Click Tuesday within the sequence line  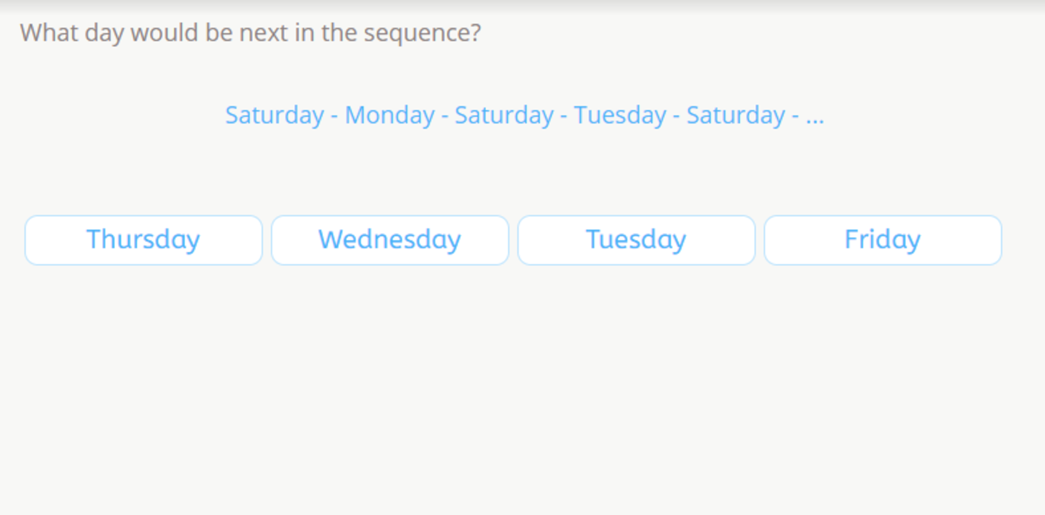(620, 116)
